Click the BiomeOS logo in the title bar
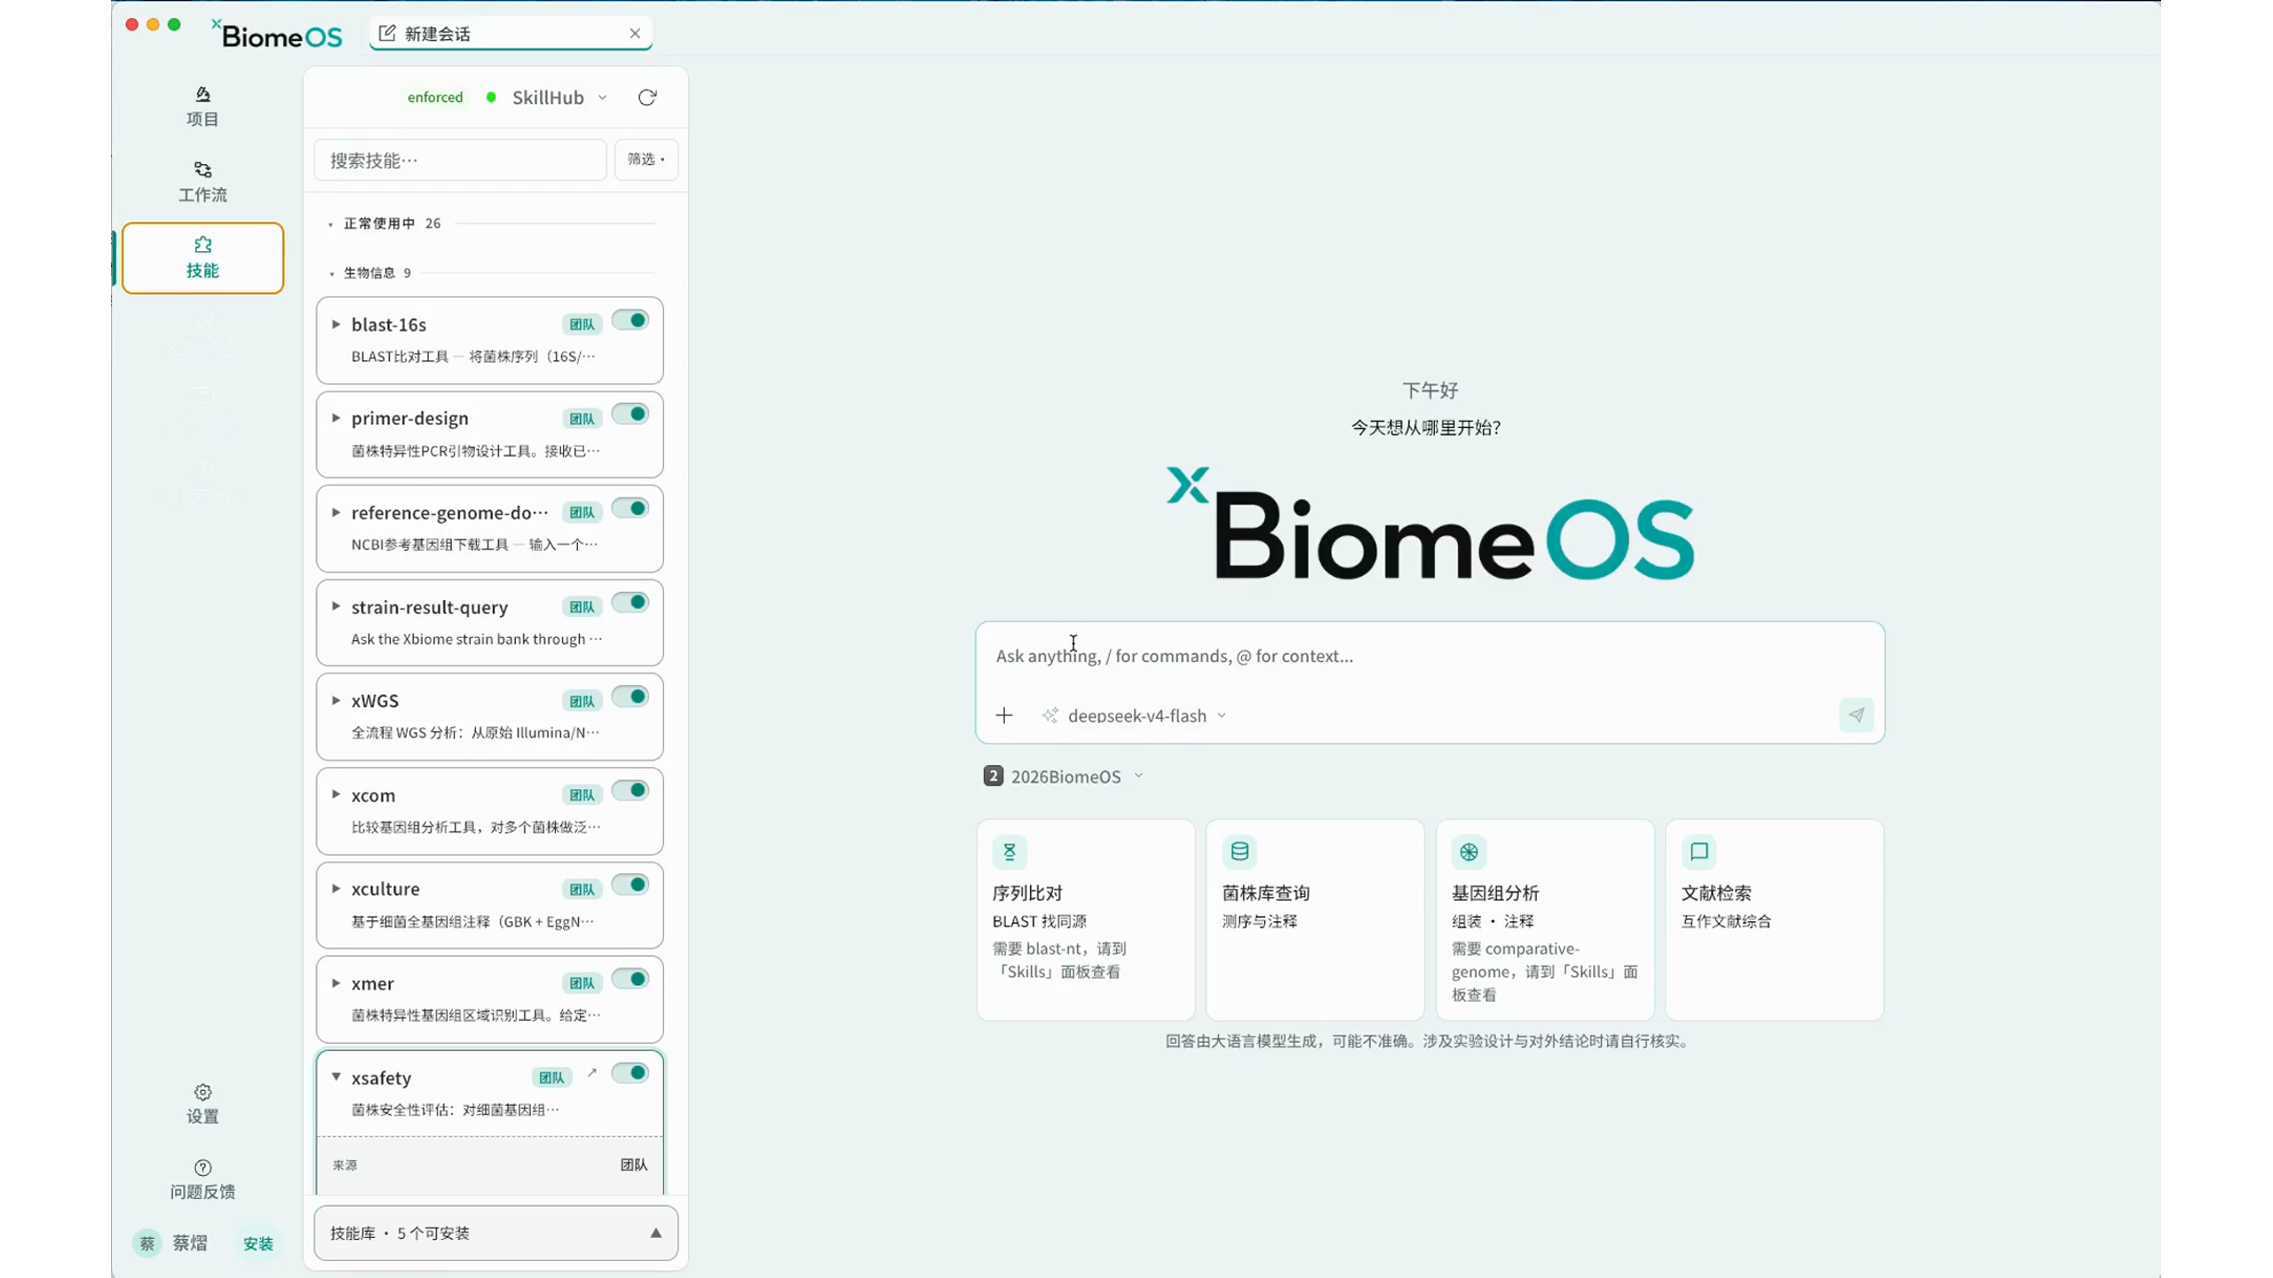 (277, 34)
